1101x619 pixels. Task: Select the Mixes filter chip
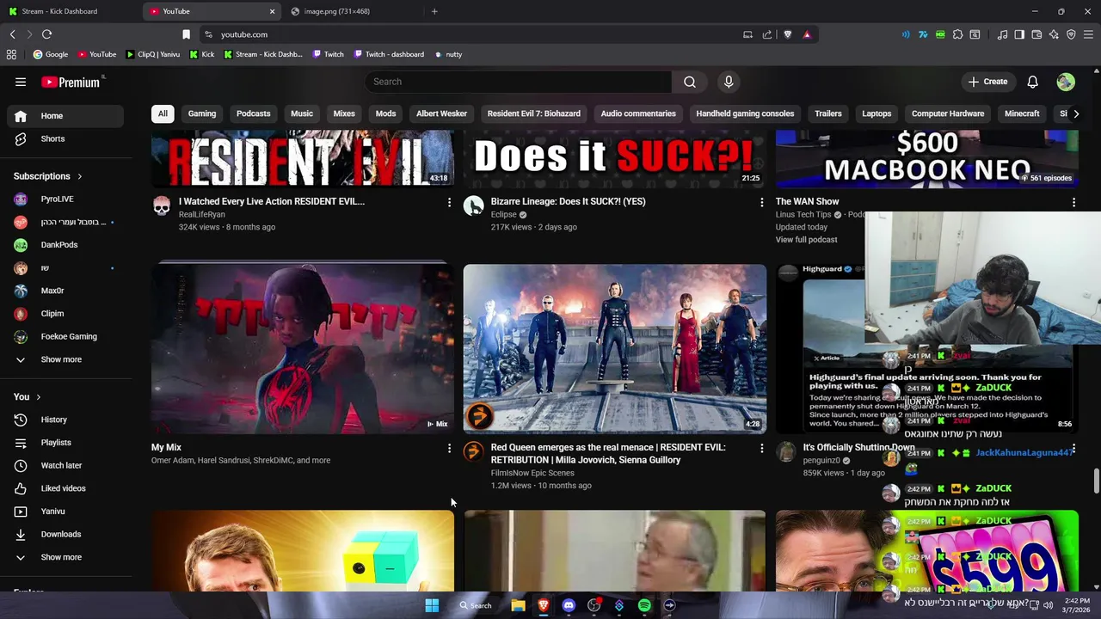click(x=344, y=113)
